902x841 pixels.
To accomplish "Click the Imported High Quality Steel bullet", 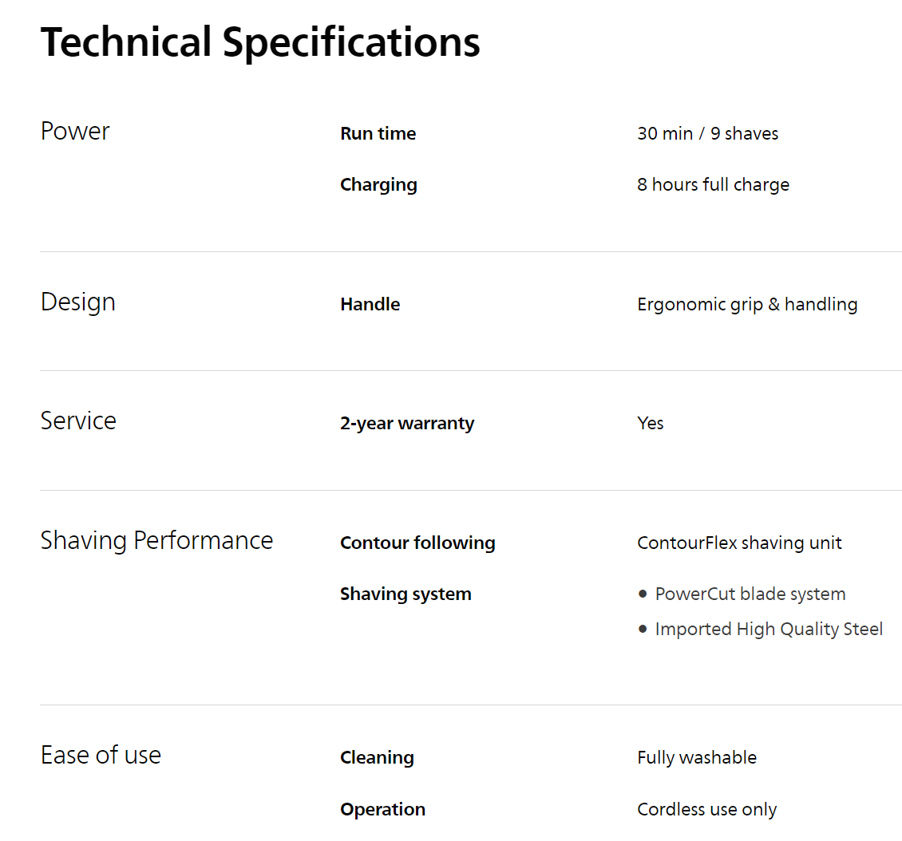I will click(769, 630).
